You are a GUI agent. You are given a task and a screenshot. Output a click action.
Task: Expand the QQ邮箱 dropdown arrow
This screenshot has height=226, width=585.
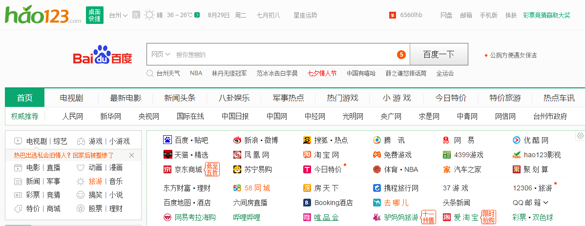(x=546, y=203)
